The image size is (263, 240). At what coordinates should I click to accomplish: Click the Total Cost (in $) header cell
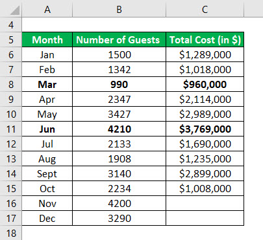tap(205, 39)
